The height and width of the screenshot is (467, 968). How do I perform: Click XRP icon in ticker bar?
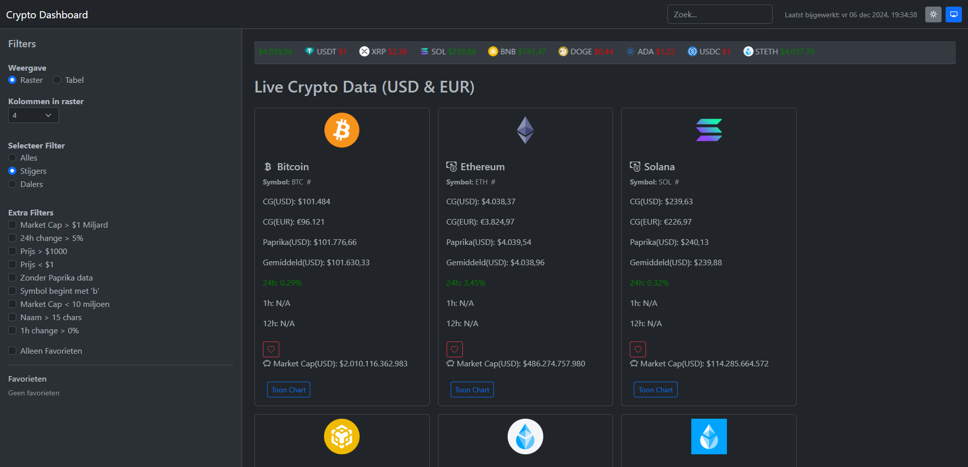click(x=364, y=51)
